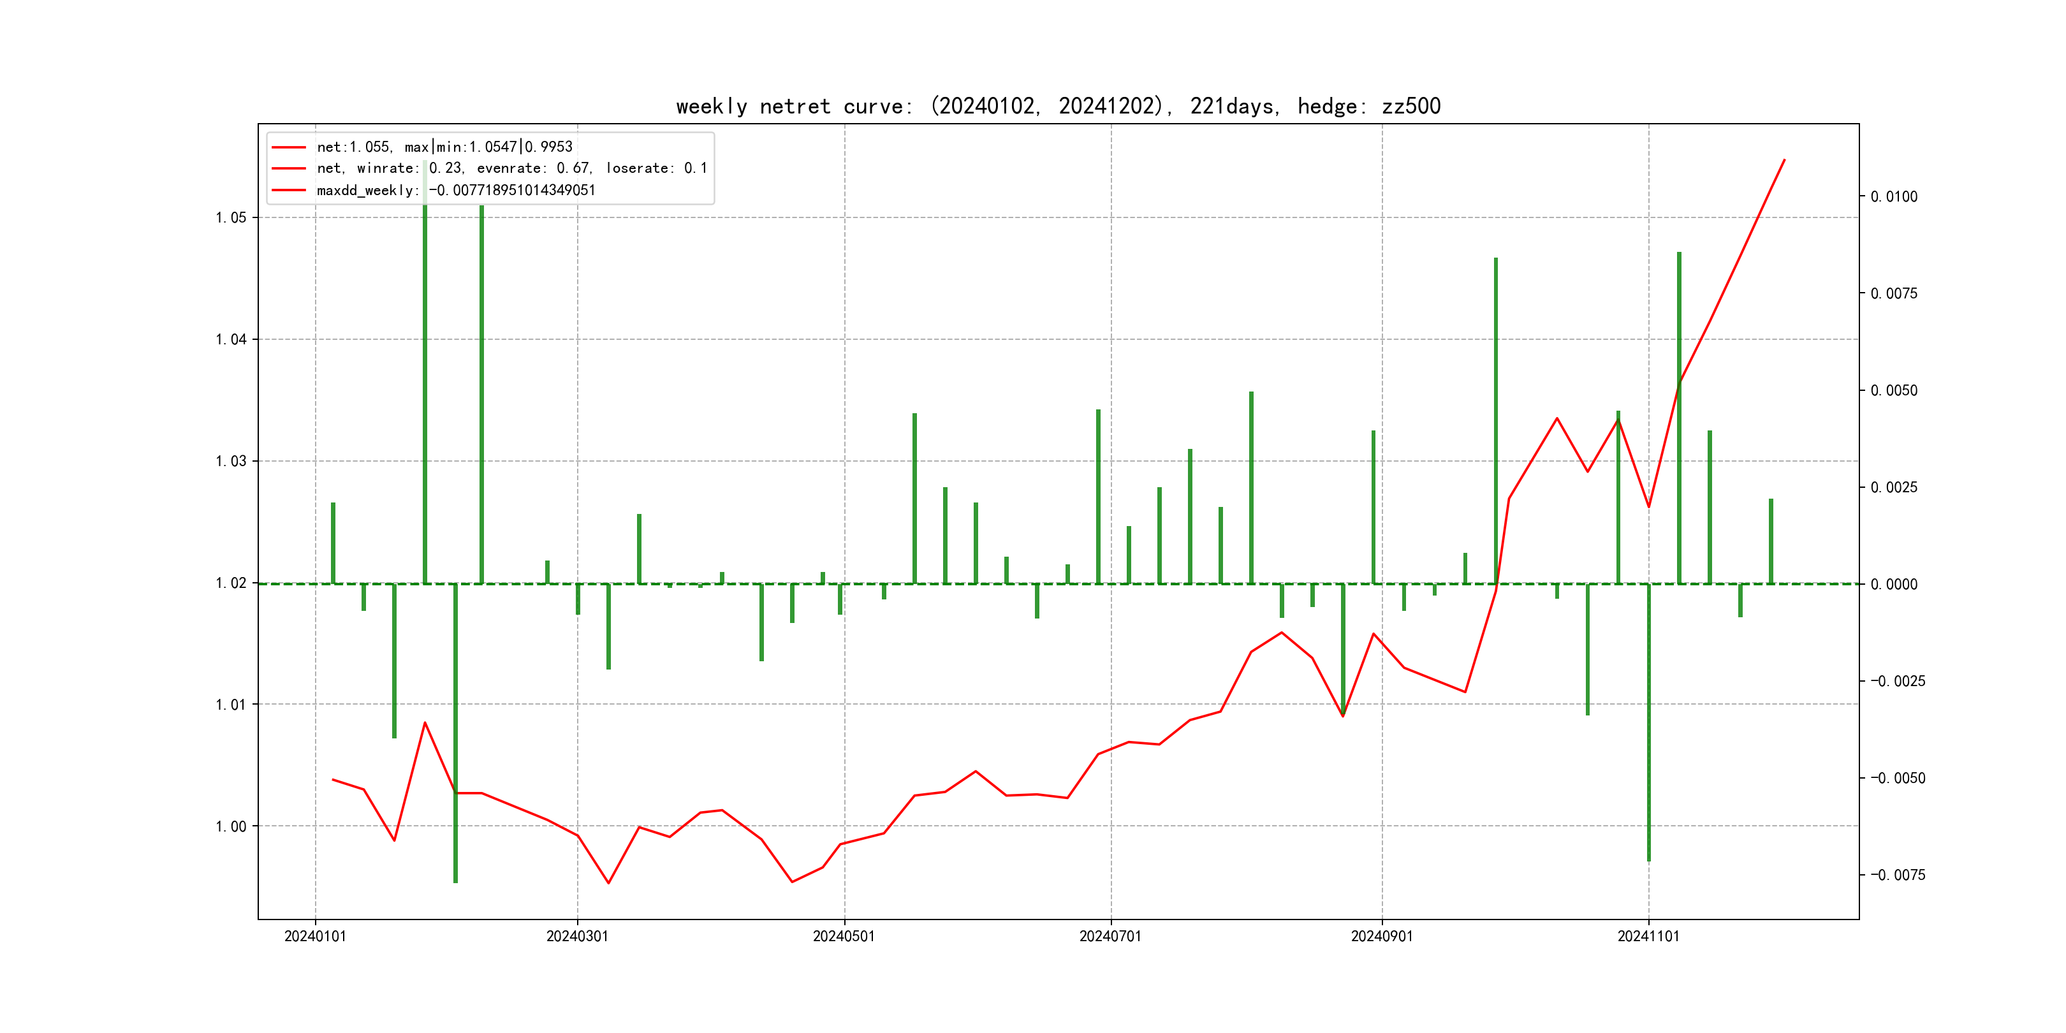
Task: Click the red line sample beside maxdd_weekly
Action: (x=289, y=190)
